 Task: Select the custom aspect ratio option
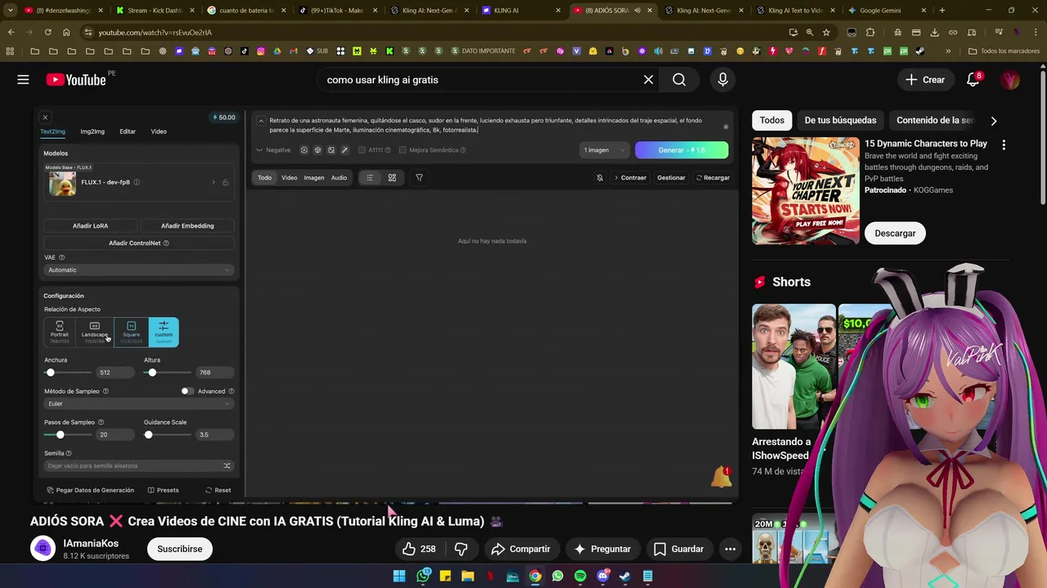click(164, 332)
